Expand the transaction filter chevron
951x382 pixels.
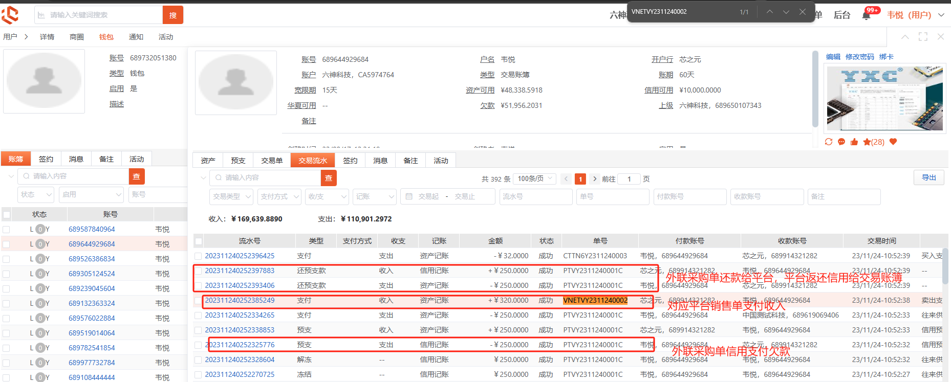(x=203, y=178)
